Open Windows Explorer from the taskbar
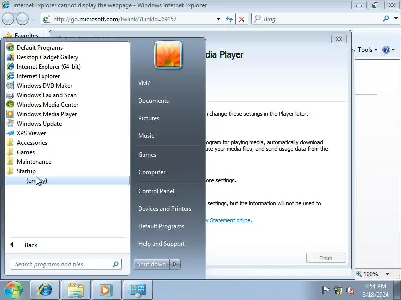Image resolution: width=401 pixels, height=300 pixels. [76, 290]
